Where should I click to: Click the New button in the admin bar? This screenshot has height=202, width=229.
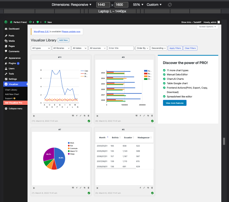[x=48, y=22]
